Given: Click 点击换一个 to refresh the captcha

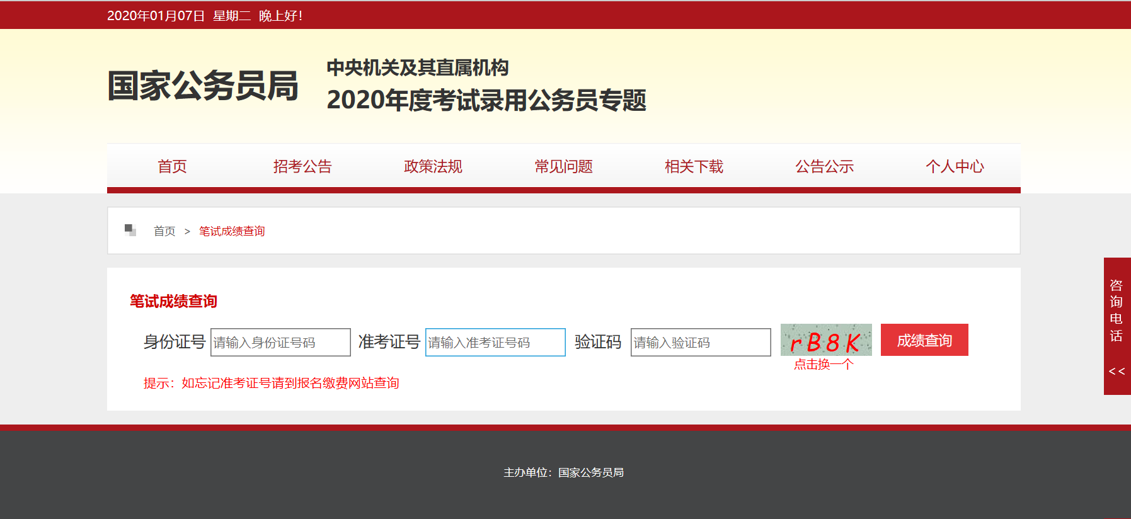Looking at the screenshot, I should click(x=824, y=365).
